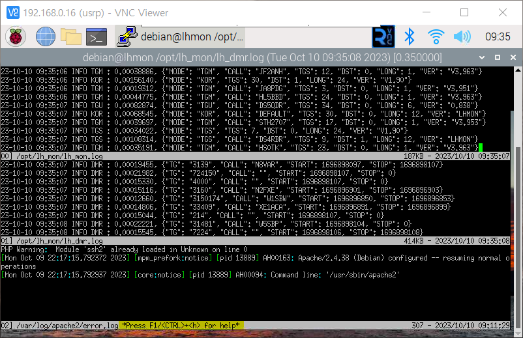Screen dimensions: 523x338
Task: Select the TGS log line with DS4RBR
Action: [x=239, y=139]
